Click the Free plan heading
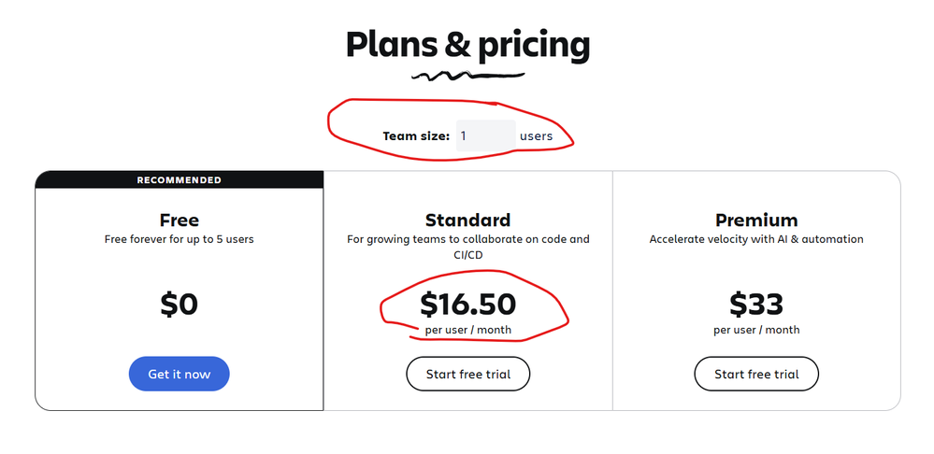This screenshot has height=454, width=934. coord(179,220)
